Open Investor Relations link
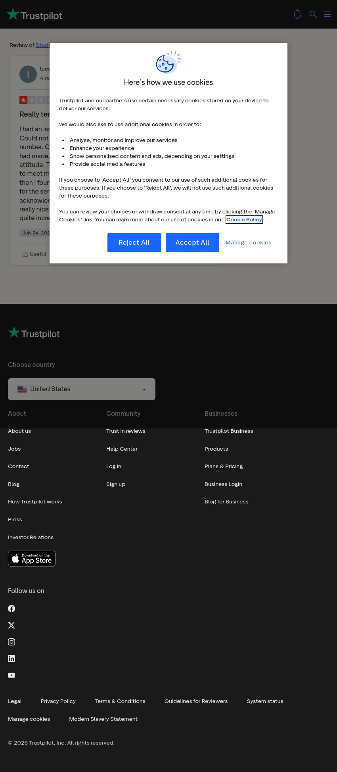The image size is (337, 772). (31, 538)
